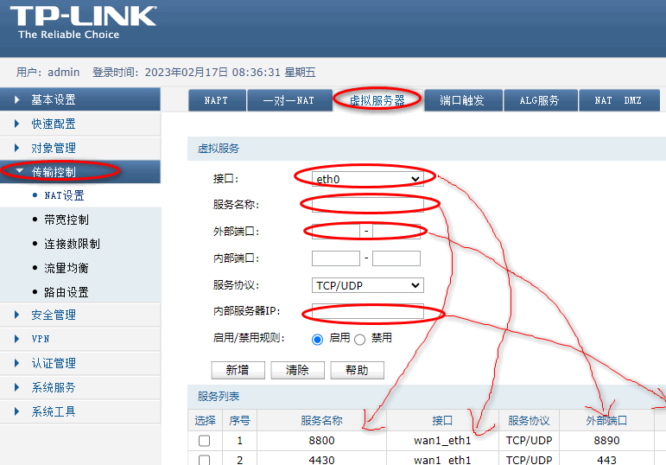This screenshot has height=465, width=666.
Task: Click the 服务名称 input field
Action: click(x=367, y=205)
